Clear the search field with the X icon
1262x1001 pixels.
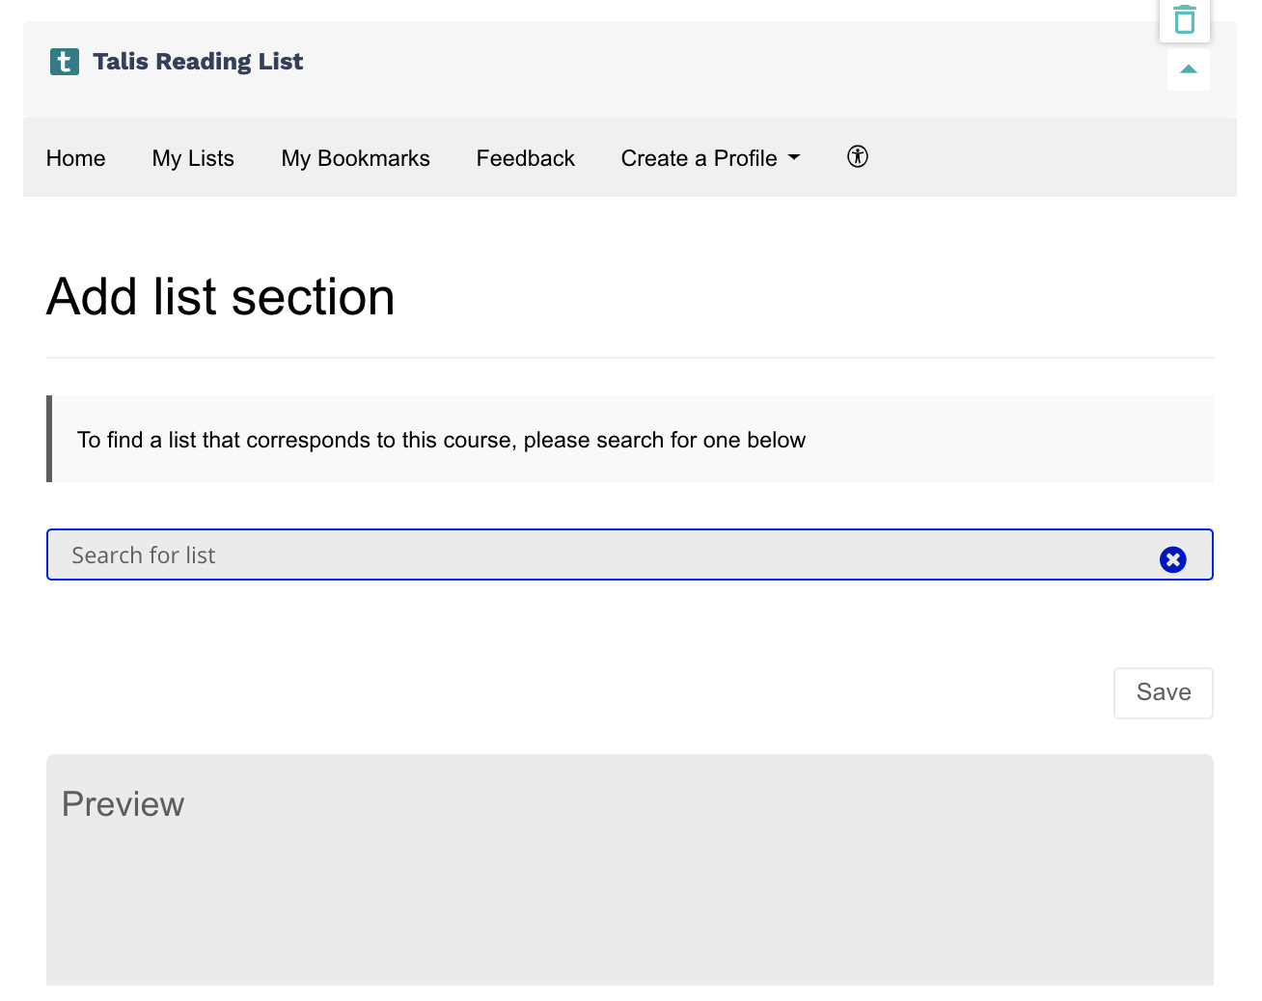coord(1172,559)
